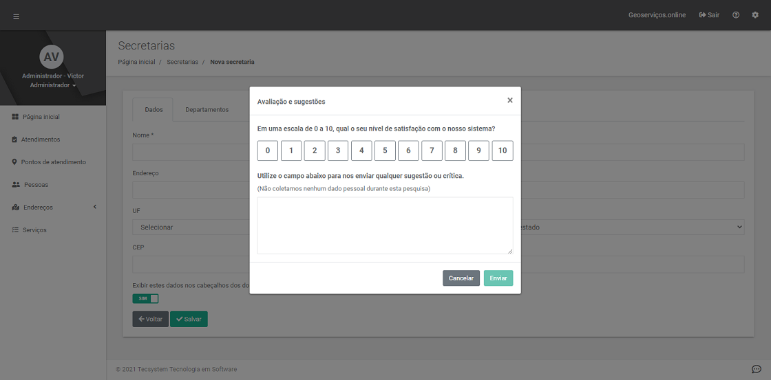The width and height of the screenshot is (771, 380).
Task: Choose satisfaction score 0
Action: pyautogui.click(x=268, y=150)
